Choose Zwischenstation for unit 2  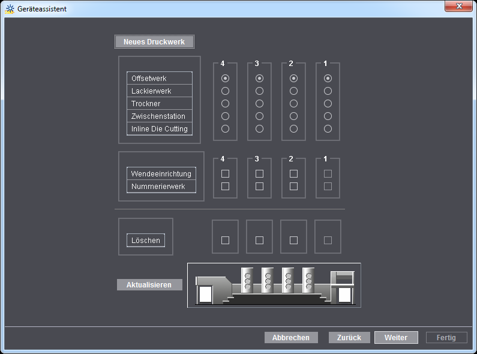[x=294, y=116]
